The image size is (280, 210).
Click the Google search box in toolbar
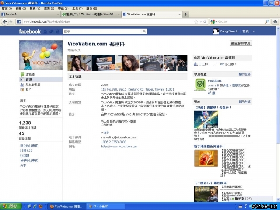pos(241,21)
